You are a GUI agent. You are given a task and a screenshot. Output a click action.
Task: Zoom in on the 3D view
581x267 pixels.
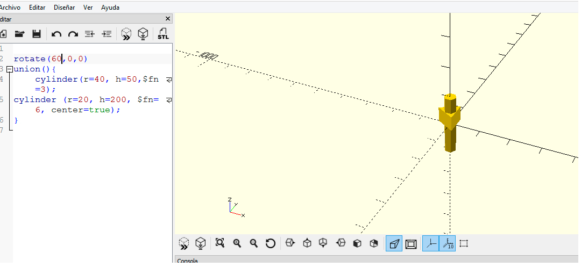click(237, 243)
